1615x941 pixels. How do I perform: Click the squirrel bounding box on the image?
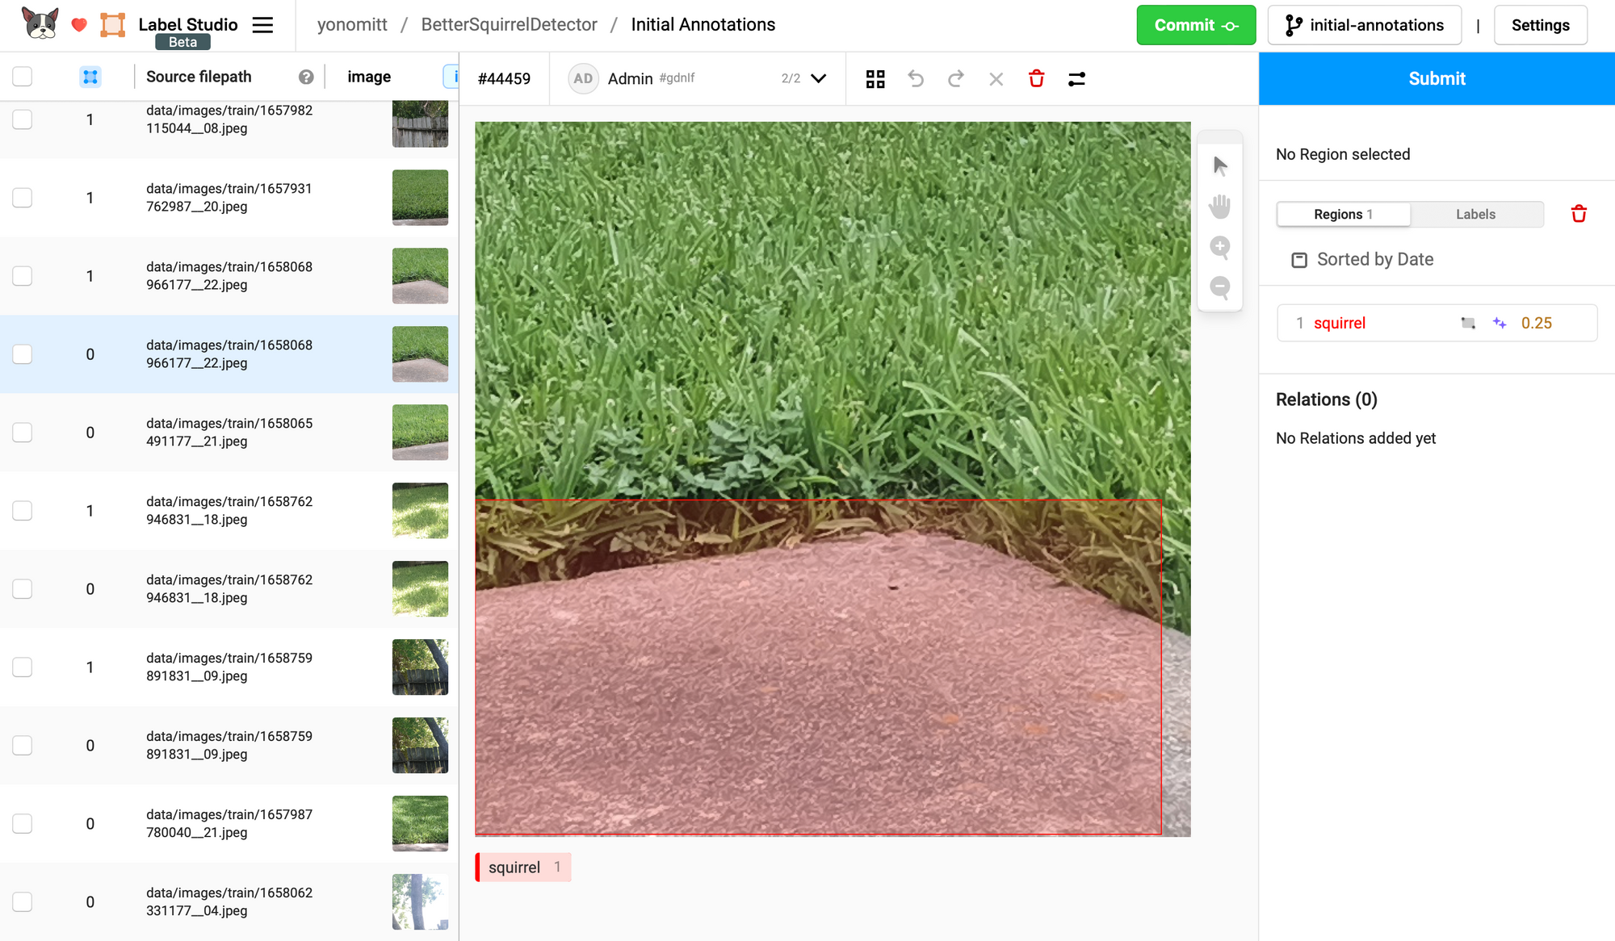[x=818, y=667]
